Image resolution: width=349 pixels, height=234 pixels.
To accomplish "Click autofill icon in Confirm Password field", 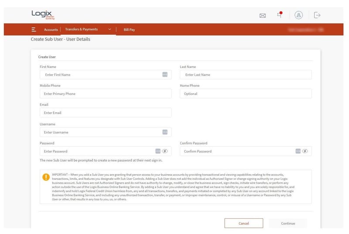I will click(x=298, y=151).
